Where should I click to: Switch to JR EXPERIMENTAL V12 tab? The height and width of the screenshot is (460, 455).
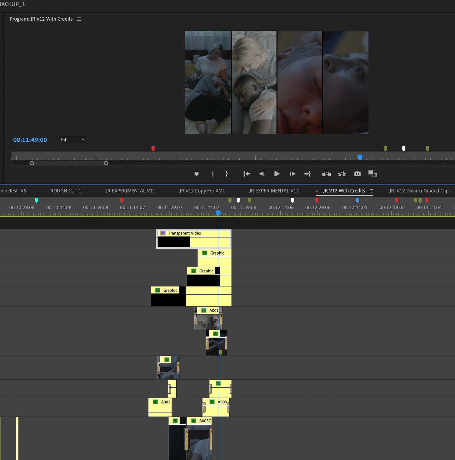274,191
